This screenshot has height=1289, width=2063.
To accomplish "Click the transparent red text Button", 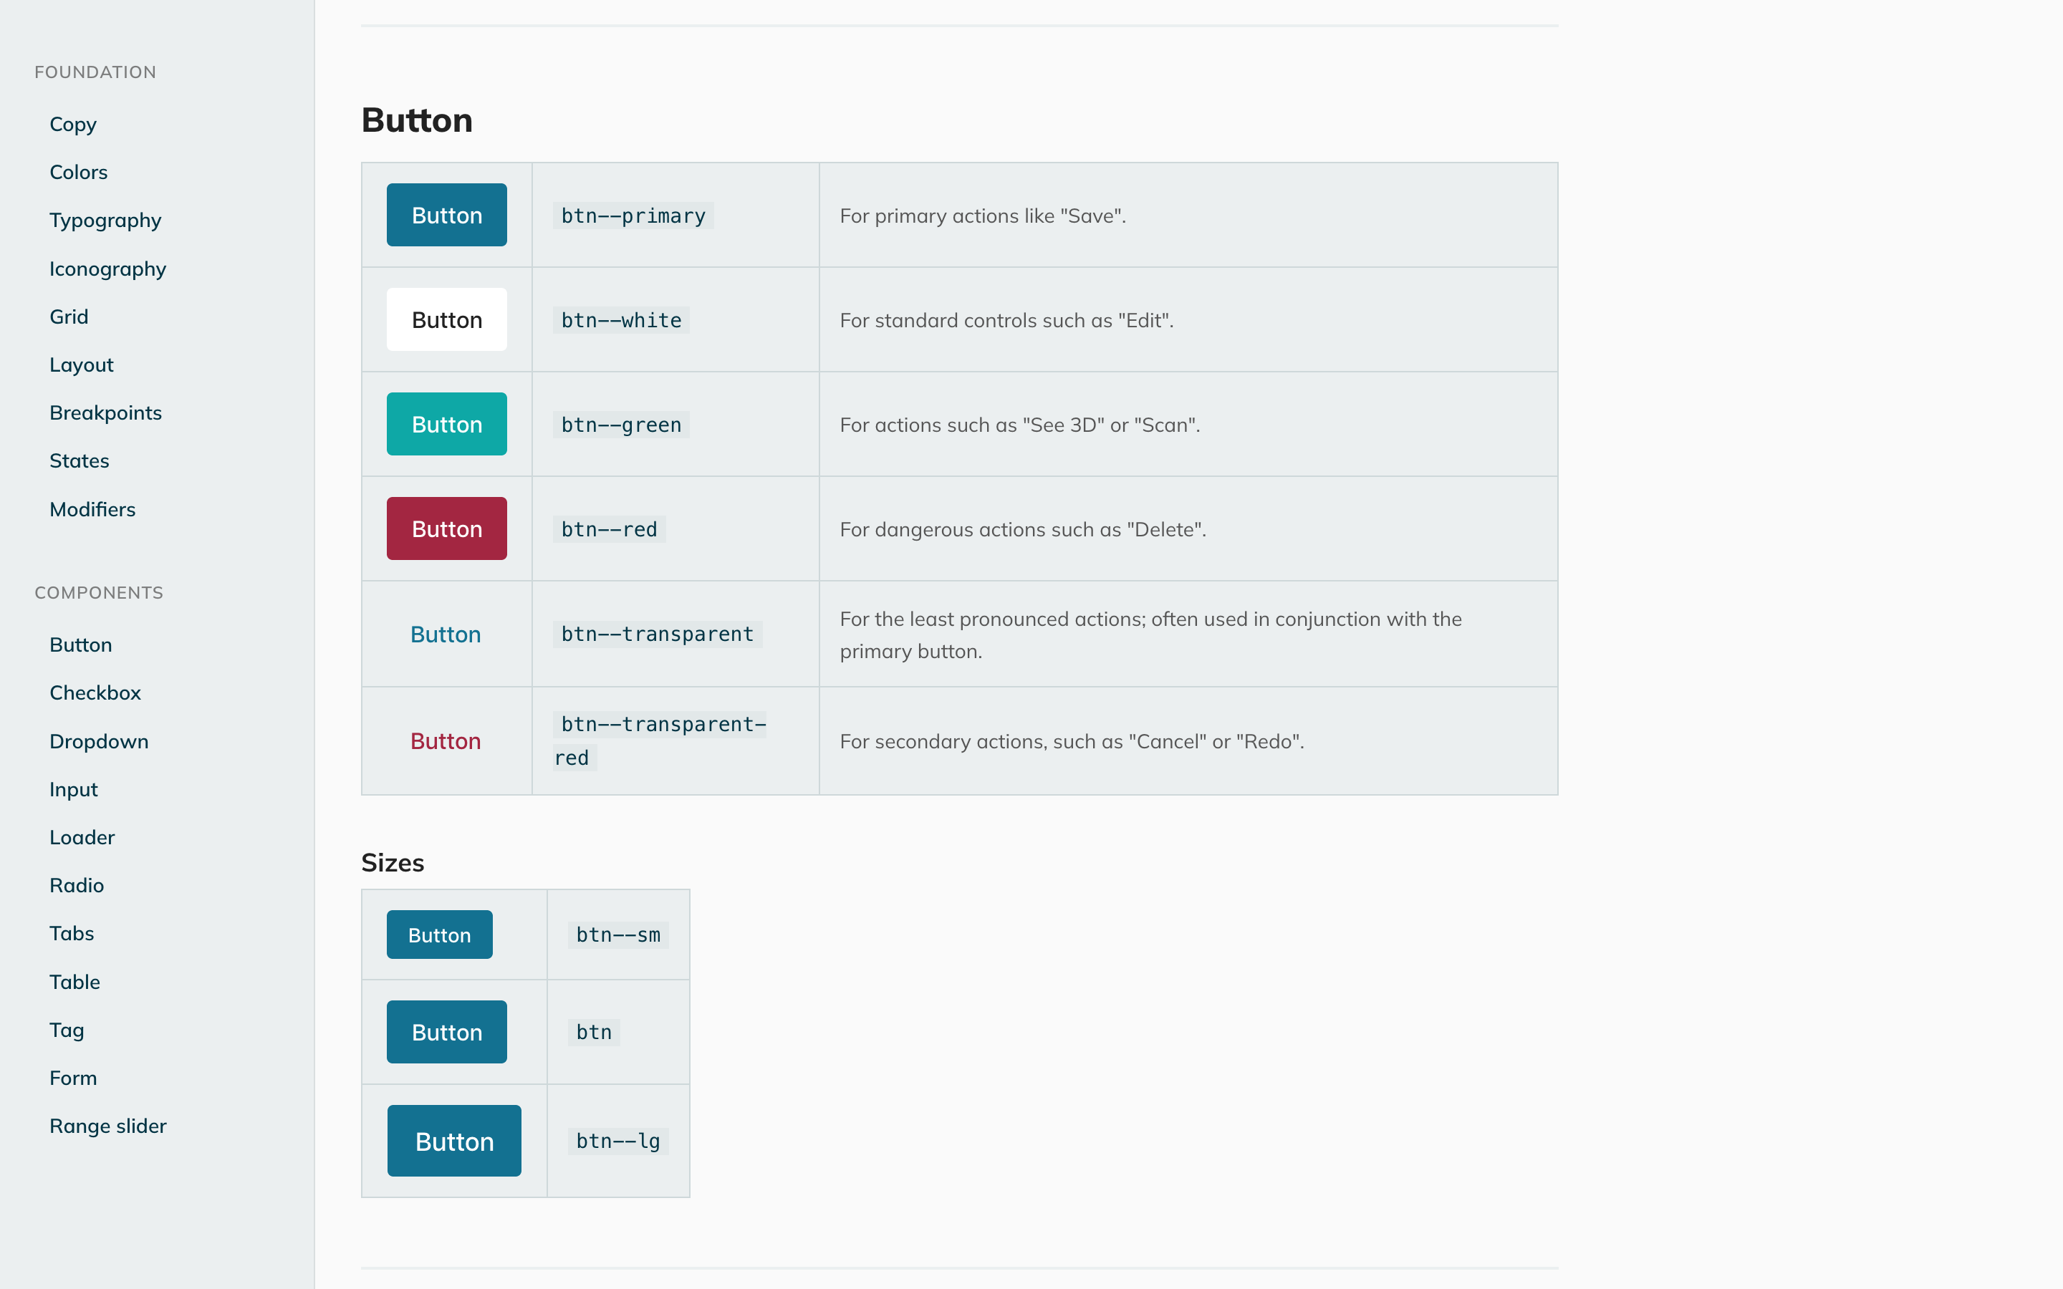I will [445, 741].
